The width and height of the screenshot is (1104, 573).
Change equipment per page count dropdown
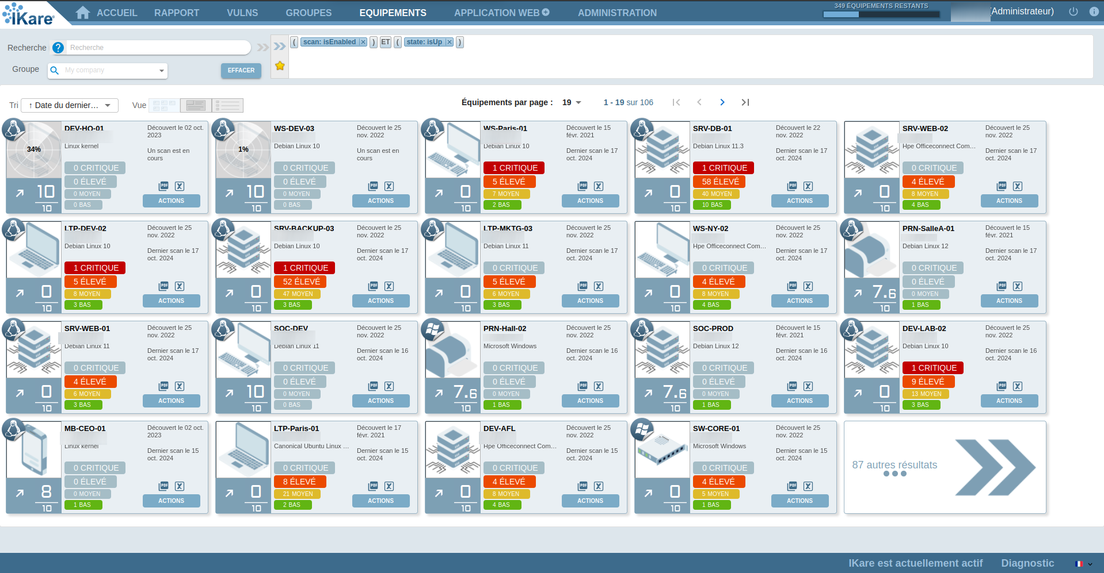[x=572, y=102]
